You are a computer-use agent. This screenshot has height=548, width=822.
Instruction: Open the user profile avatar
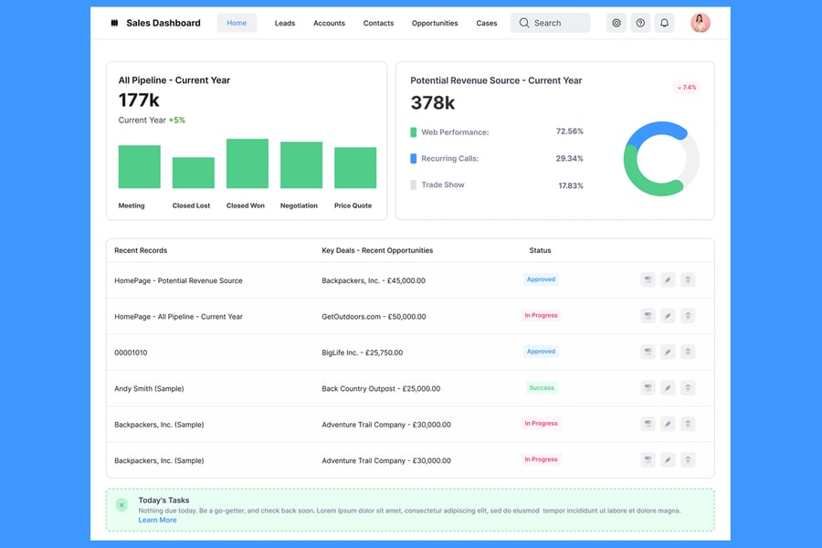point(701,23)
